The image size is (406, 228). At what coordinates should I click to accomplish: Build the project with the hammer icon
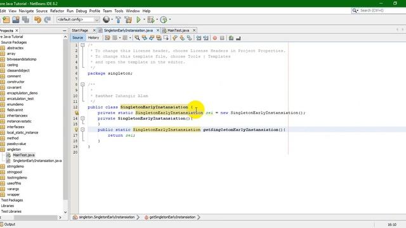pos(119,20)
